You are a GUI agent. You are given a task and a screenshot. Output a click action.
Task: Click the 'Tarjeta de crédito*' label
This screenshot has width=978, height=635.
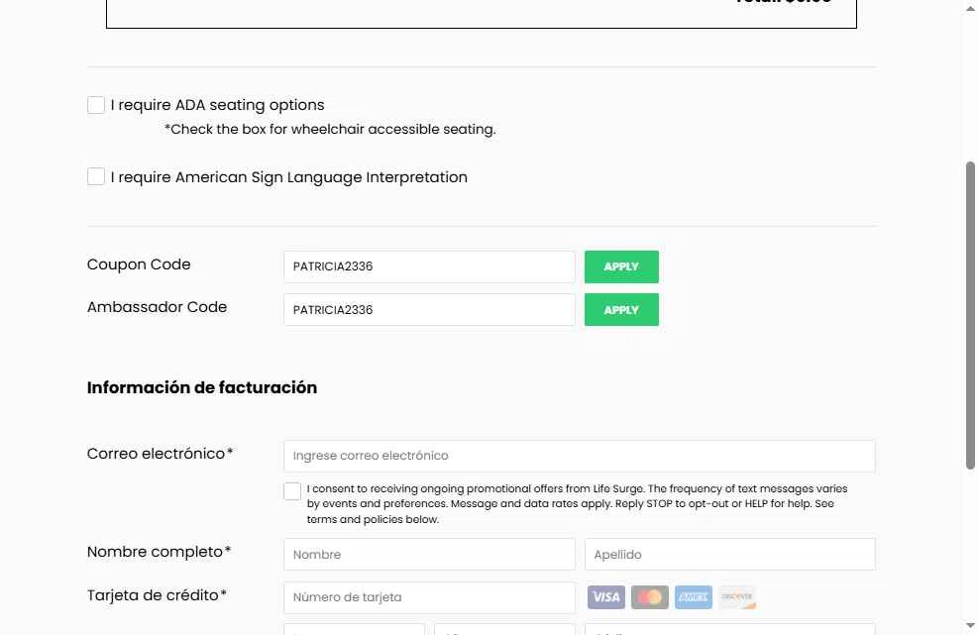(x=157, y=595)
